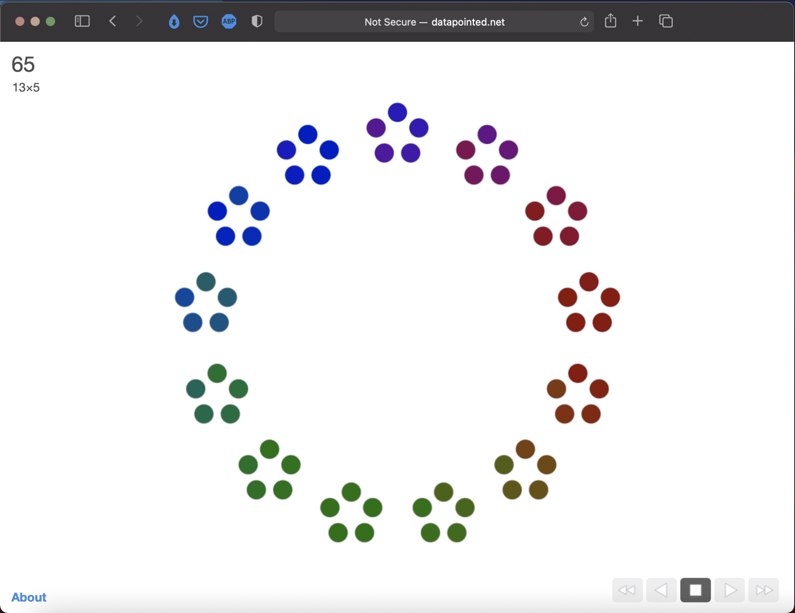
Task: Open the share menu
Action: [x=611, y=21]
